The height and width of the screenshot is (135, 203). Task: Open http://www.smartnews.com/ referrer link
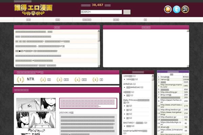coord(172,106)
